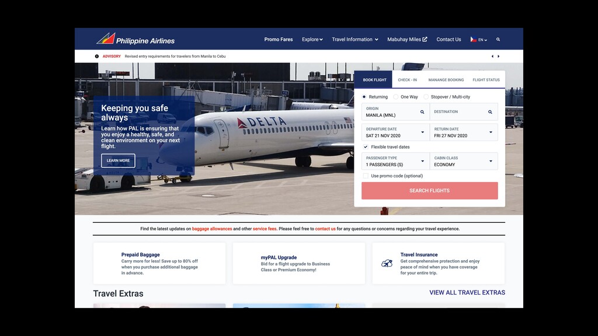Click the Philippine flag language icon
This screenshot has width=598, height=336.
tap(473, 39)
